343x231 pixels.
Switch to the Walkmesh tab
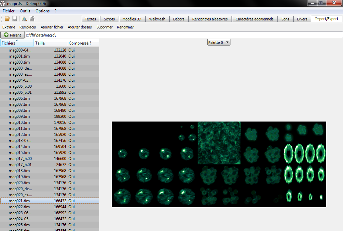pos(157,19)
